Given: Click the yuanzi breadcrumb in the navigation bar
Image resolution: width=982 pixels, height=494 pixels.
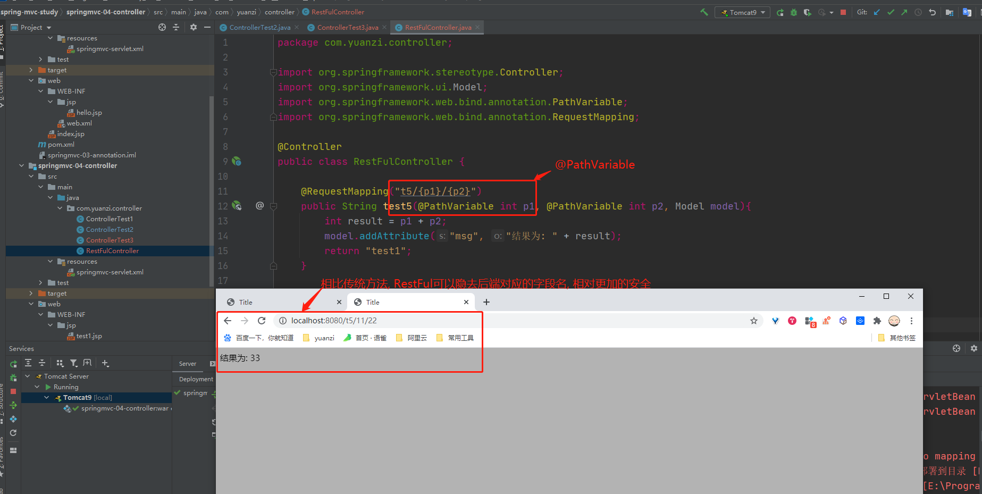Looking at the screenshot, I should tap(246, 12).
